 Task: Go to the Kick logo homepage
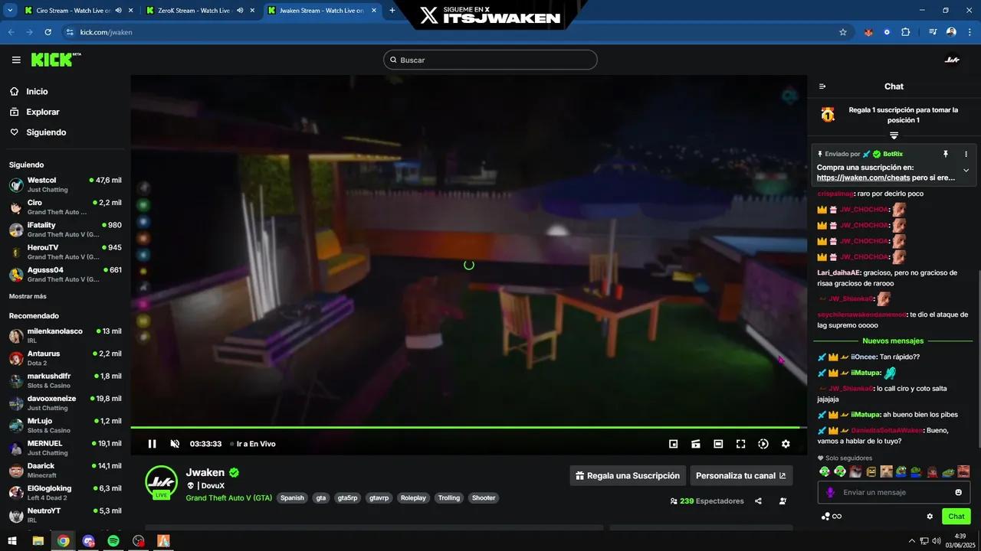56,60
